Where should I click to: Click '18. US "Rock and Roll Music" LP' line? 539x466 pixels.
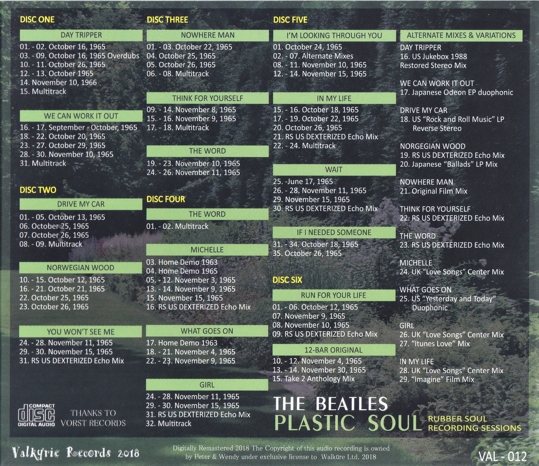click(x=452, y=119)
